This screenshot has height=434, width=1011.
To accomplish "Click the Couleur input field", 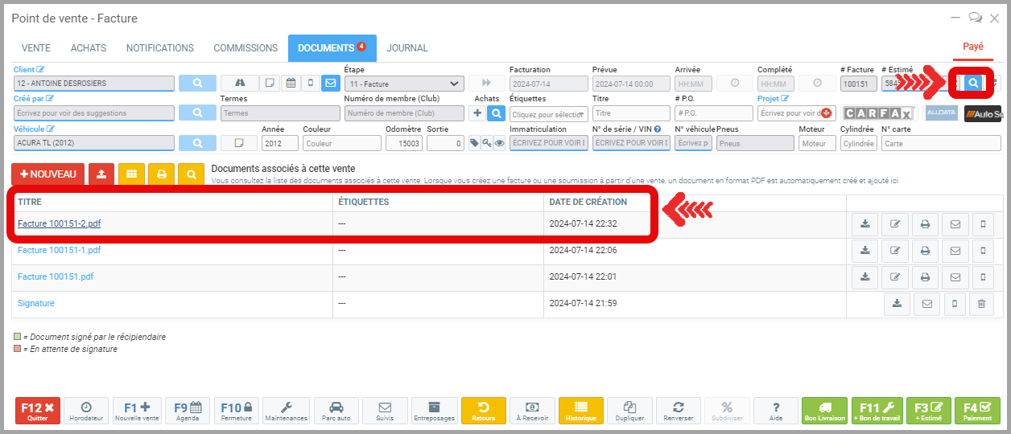I will tap(341, 143).
